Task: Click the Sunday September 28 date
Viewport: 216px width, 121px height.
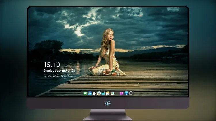Action: click(x=59, y=71)
